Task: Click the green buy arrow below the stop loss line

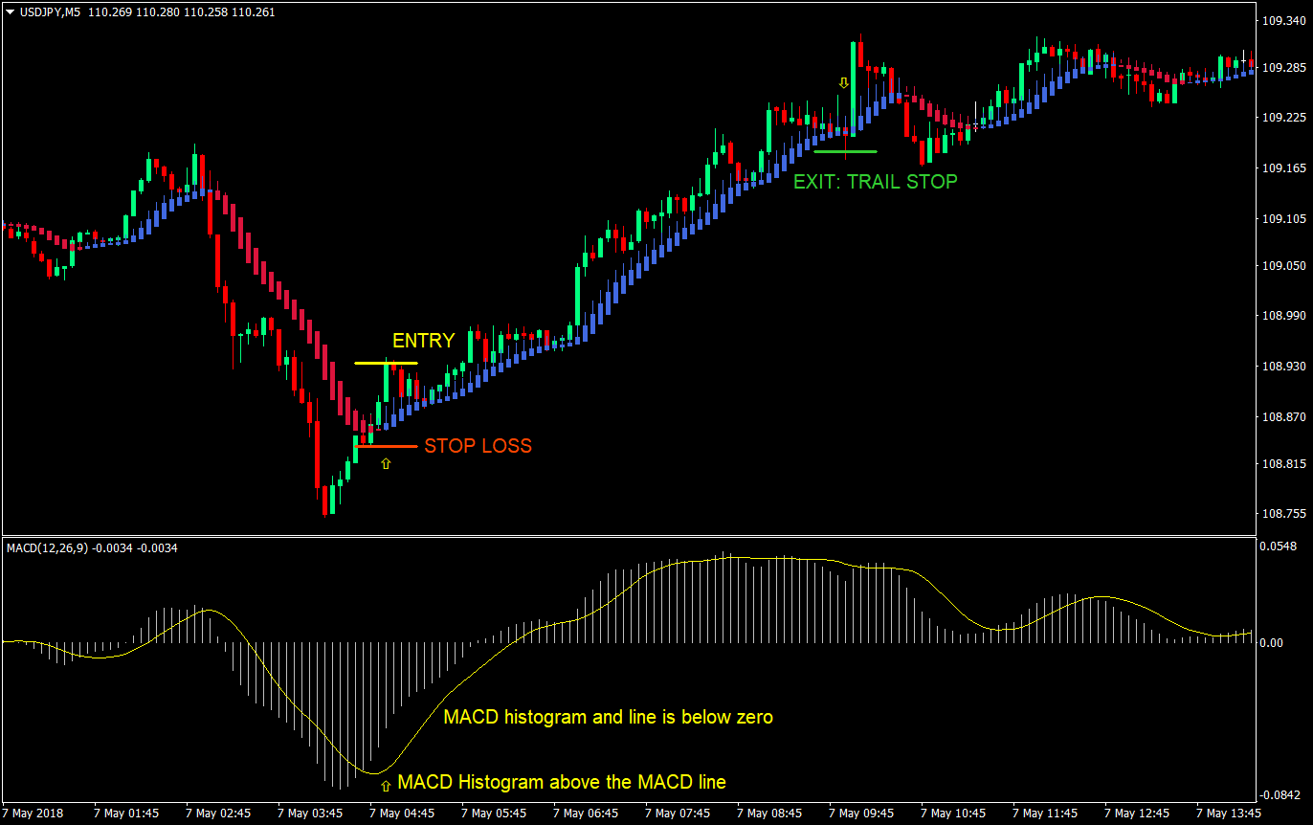Action: tap(386, 464)
